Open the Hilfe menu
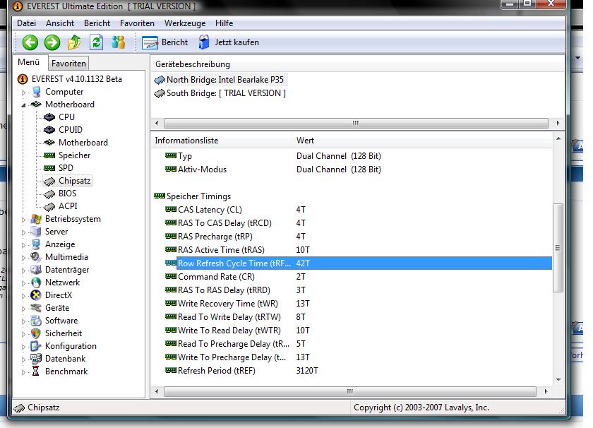The image size is (593, 428). pos(224,23)
